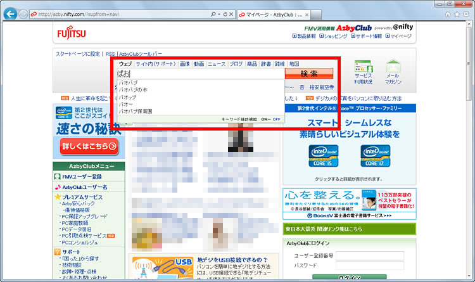This screenshot has width=475, height=282.
Task: Switch to the ブログ search tab
Action: pyautogui.click(x=236, y=63)
